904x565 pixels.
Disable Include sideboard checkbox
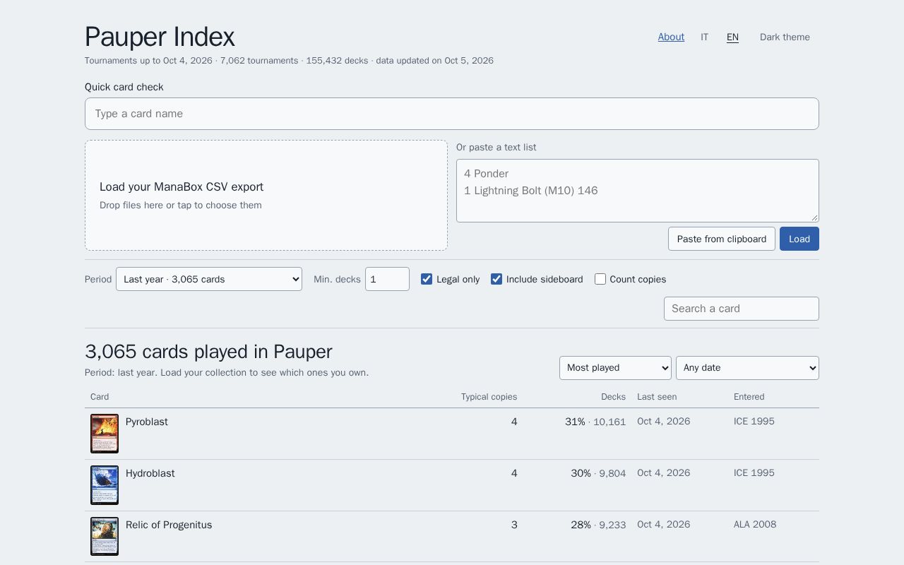pos(496,279)
